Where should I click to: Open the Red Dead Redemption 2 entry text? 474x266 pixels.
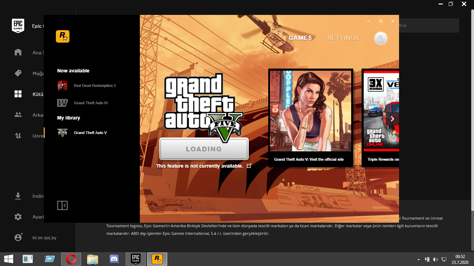[95, 86]
